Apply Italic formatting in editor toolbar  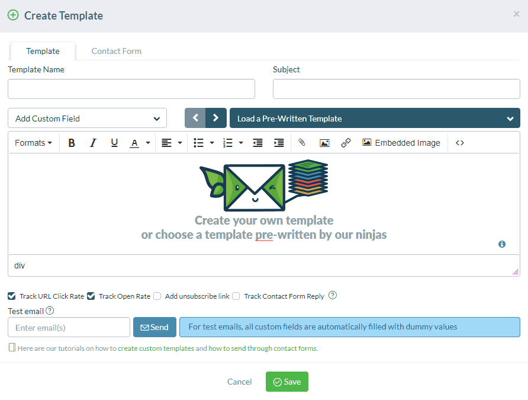point(93,143)
